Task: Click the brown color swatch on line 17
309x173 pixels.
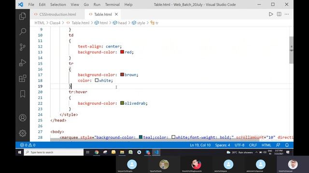Action: (122, 74)
